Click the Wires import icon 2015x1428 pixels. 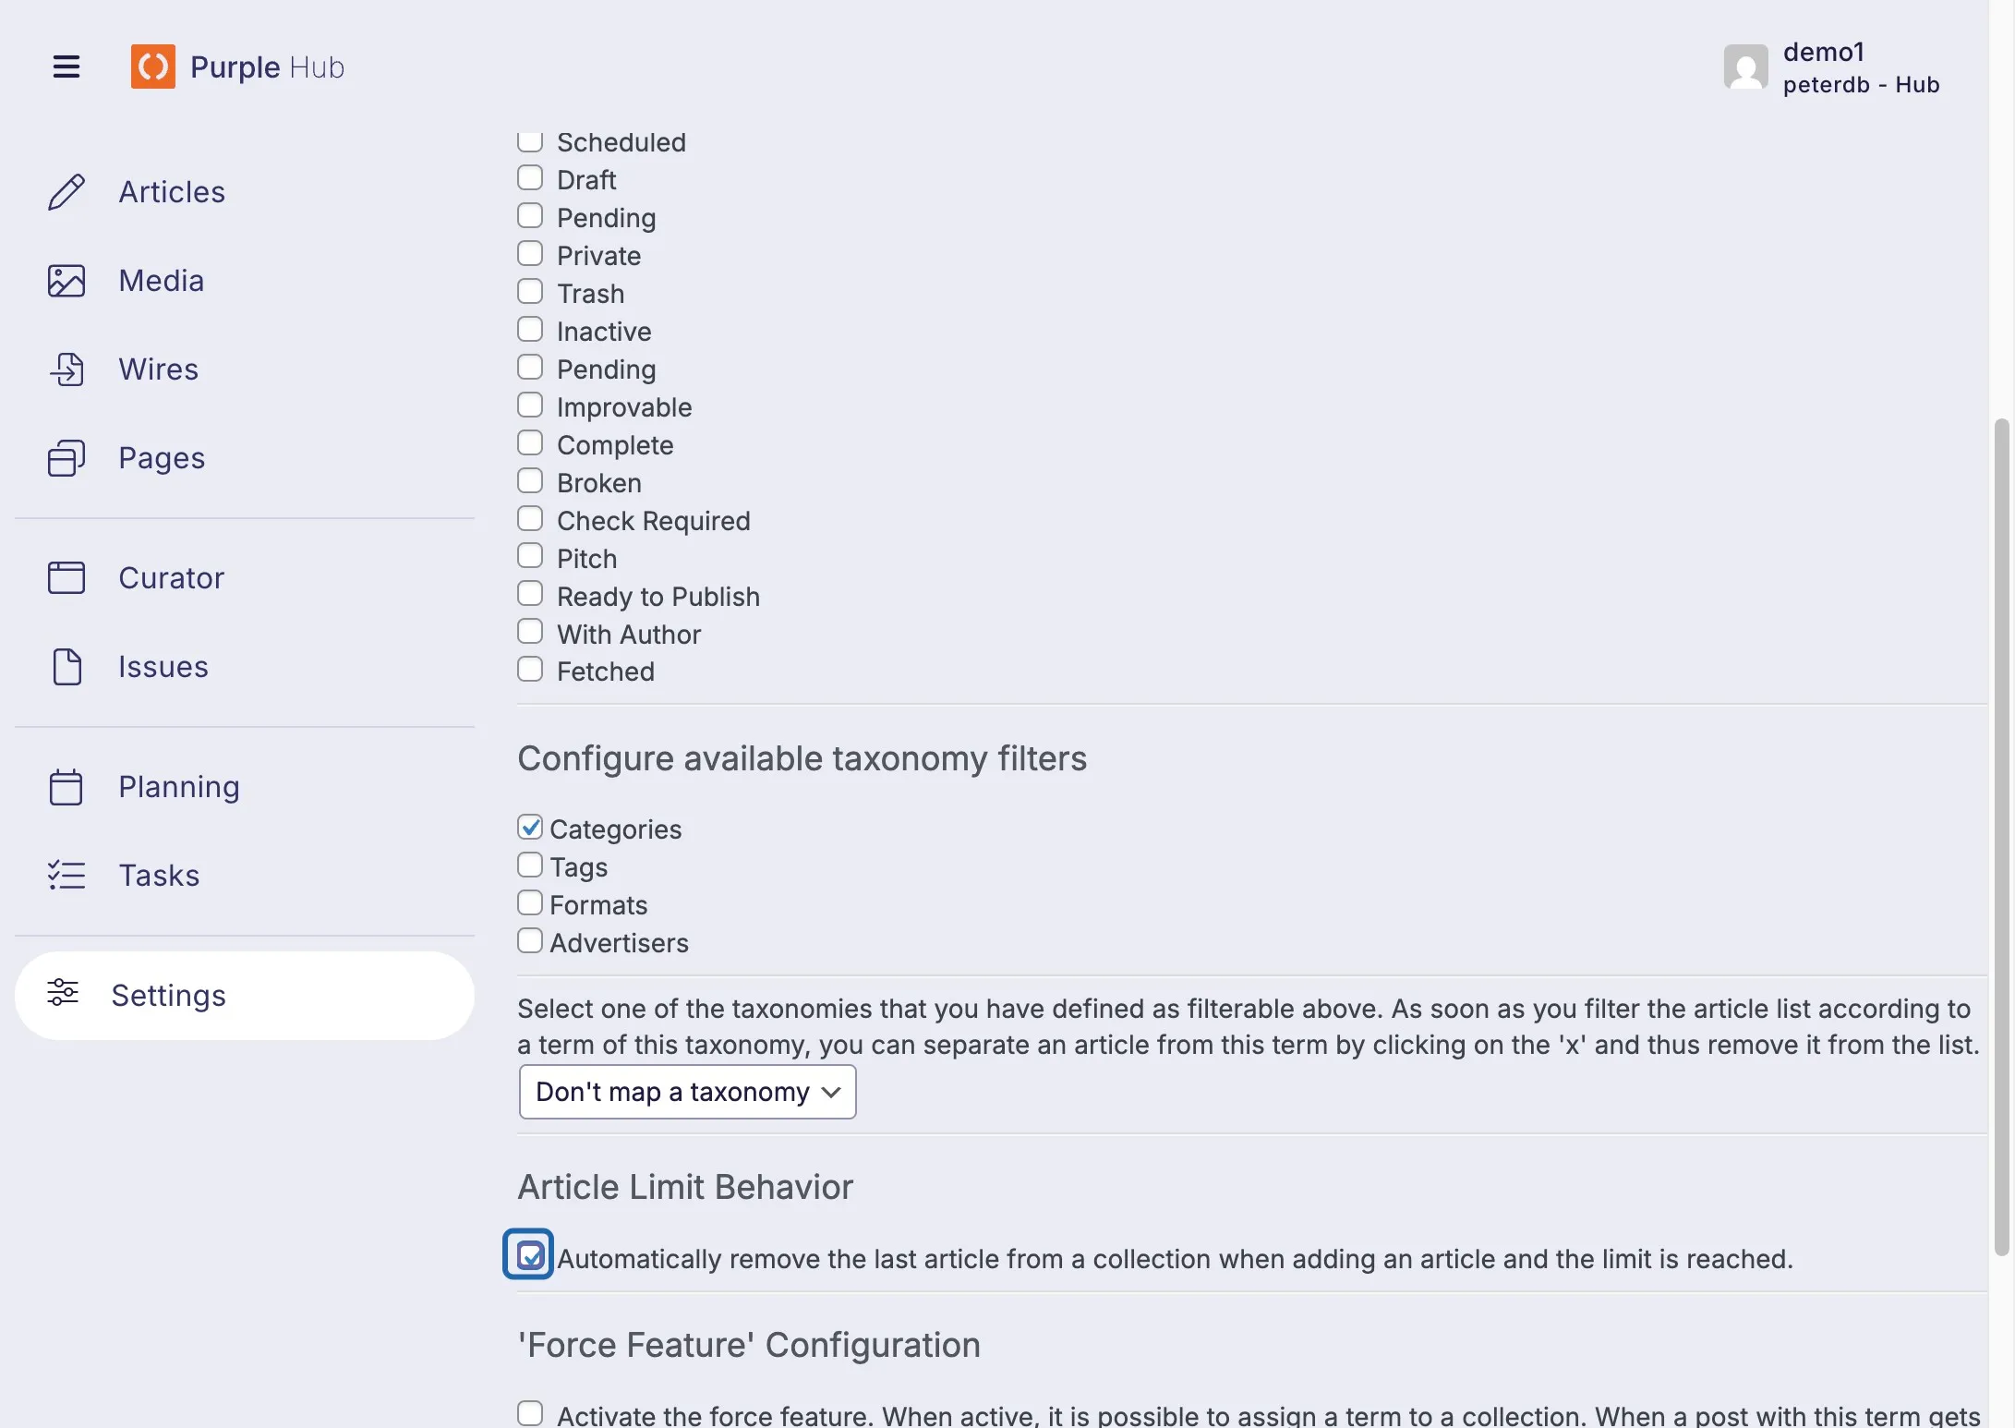[x=66, y=369]
